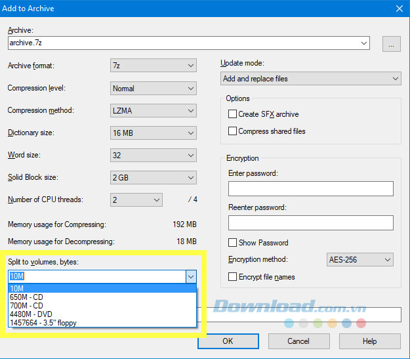Open the Update mode dropdown

click(311, 79)
